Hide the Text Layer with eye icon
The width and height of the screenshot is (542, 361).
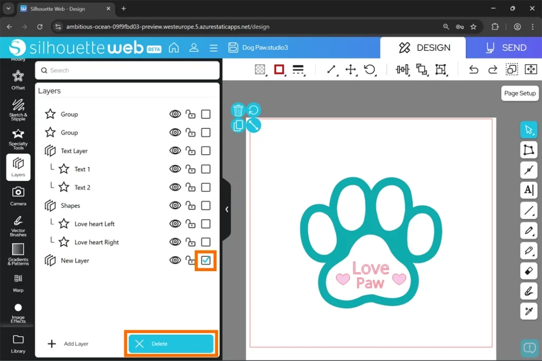tap(175, 151)
